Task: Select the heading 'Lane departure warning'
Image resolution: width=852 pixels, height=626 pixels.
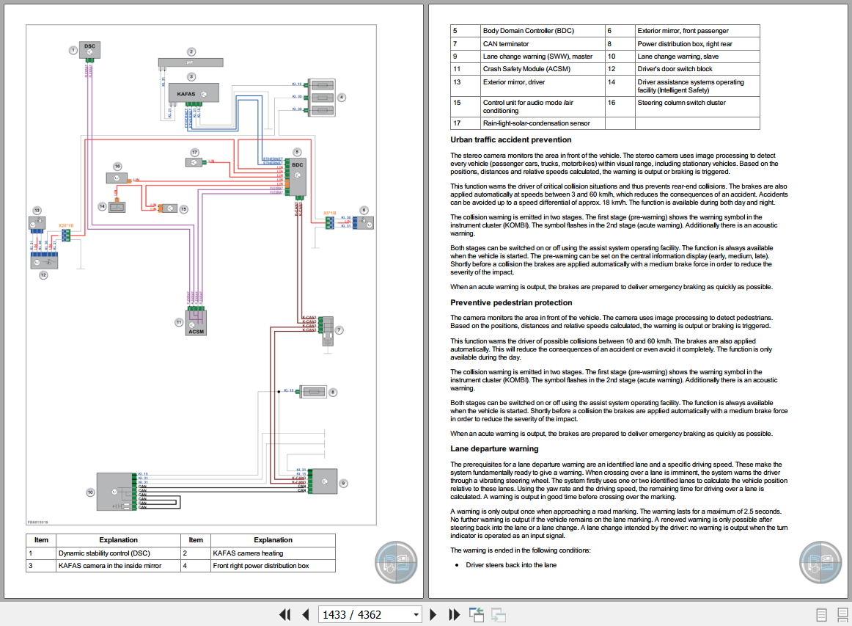Action: coord(494,448)
